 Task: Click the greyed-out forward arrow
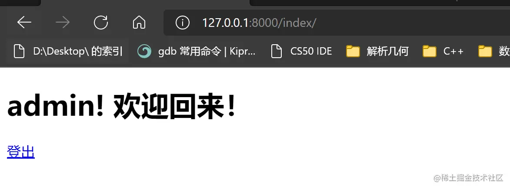pyautogui.click(x=63, y=23)
